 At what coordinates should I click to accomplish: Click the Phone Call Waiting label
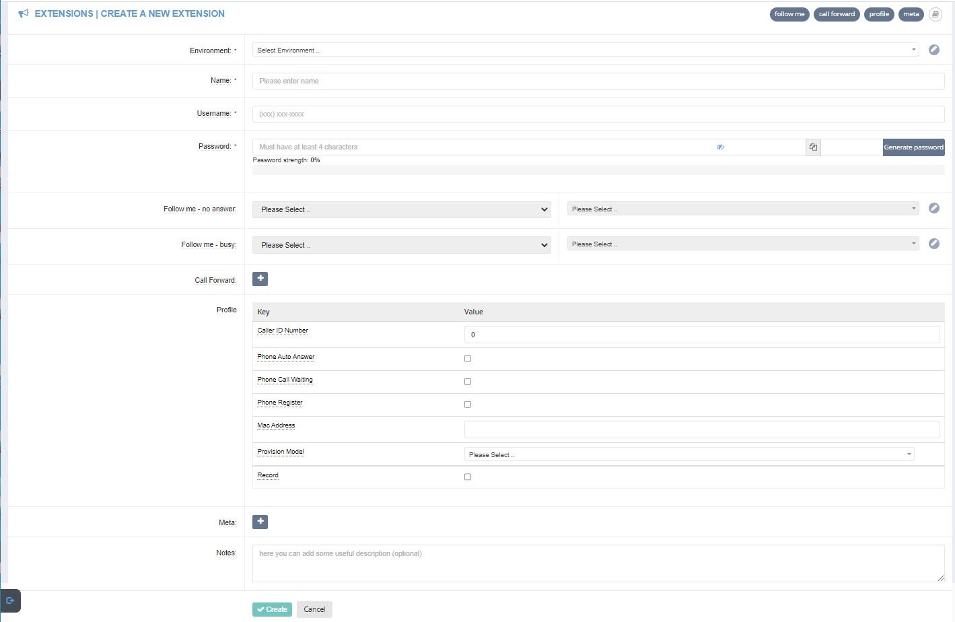click(285, 380)
